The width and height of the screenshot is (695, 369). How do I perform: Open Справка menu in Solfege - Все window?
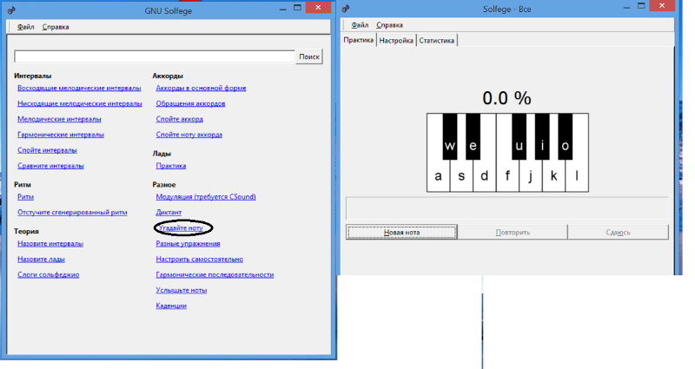point(389,25)
